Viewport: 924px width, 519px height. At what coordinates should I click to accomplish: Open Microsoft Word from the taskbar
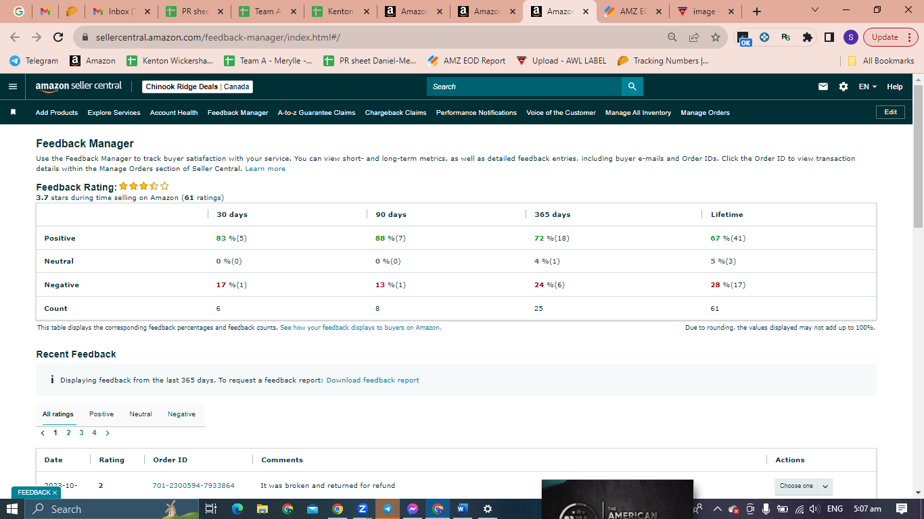click(463, 509)
